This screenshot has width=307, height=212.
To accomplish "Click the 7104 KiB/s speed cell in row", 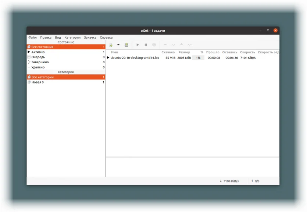I will [248, 58].
